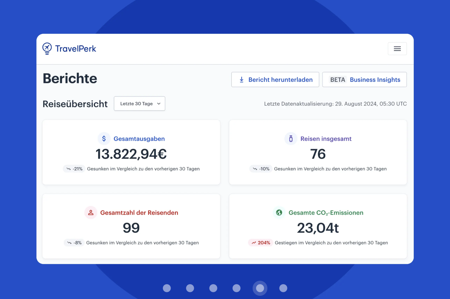Click the globe icon beside Gesamte CO₂-Emissionen
This screenshot has width=450, height=299.
(x=279, y=212)
